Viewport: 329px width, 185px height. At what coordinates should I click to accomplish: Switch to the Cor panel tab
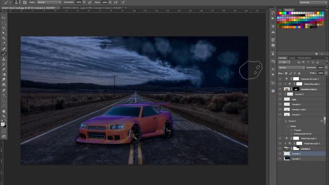click(280, 10)
